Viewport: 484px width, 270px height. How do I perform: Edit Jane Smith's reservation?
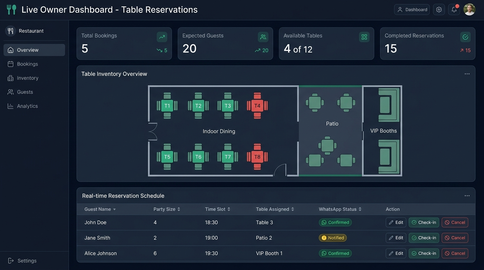[396, 238]
